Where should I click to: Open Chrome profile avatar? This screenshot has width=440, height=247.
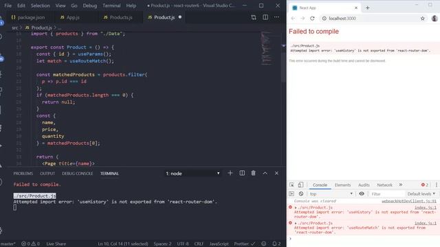click(434, 19)
